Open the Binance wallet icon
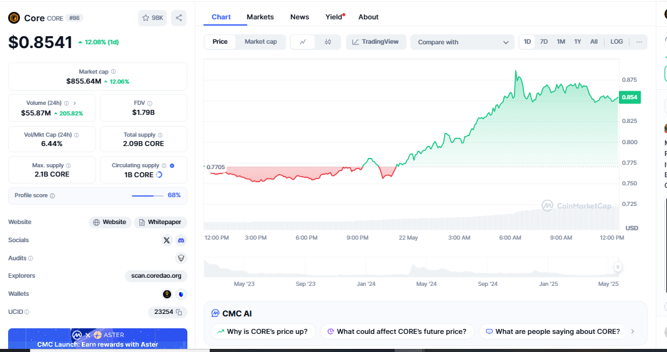Viewport: 667px width, 352px height. pos(167,294)
